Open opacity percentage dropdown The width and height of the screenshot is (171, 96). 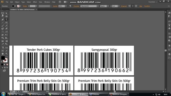[66, 6]
